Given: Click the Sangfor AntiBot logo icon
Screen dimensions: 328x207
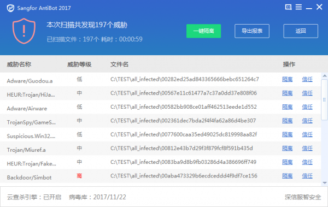Looking at the screenshot, I should click(10, 8).
